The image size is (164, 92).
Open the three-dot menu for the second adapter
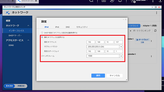[151, 56]
